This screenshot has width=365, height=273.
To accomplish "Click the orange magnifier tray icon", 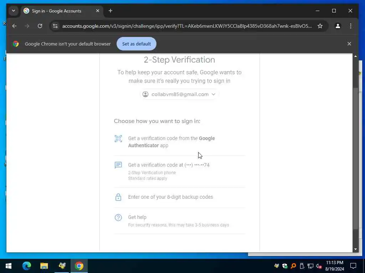I will pyautogui.click(x=293, y=266).
